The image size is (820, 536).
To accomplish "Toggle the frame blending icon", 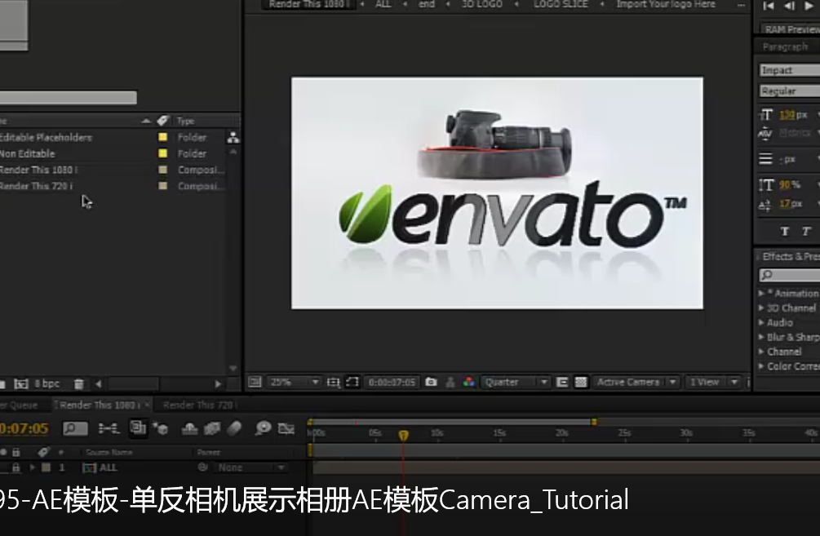I will click(x=212, y=429).
